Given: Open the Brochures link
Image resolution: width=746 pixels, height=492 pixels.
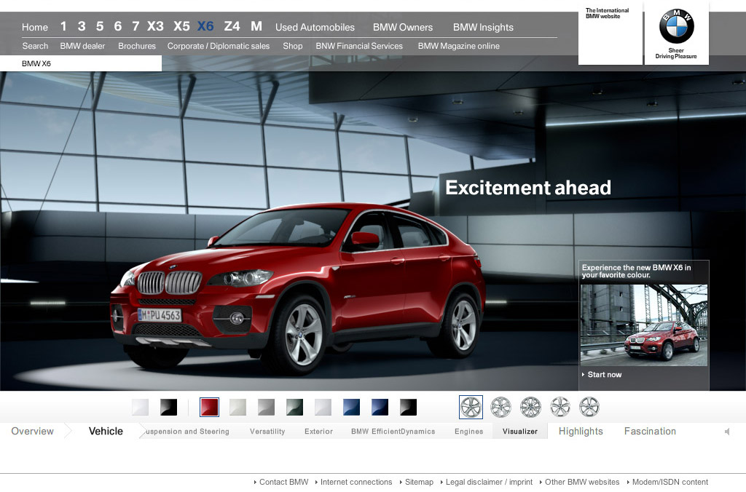Looking at the screenshot, I should pyautogui.click(x=137, y=46).
